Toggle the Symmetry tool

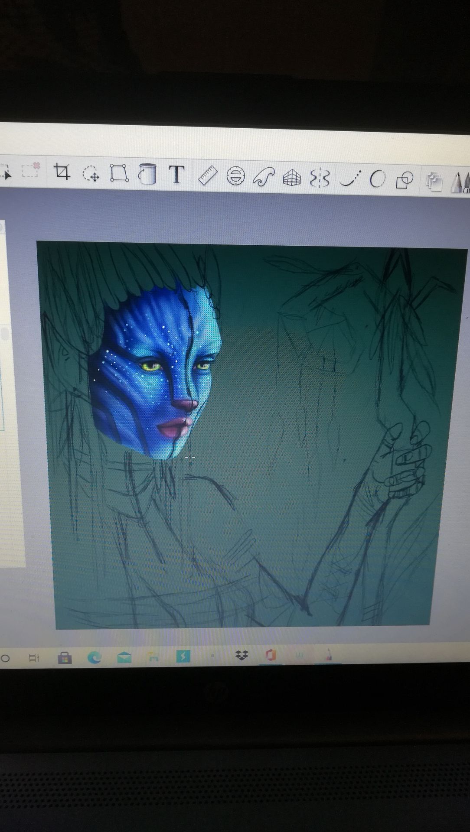[320, 178]
